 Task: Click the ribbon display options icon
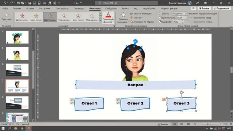tap(205, 3)
